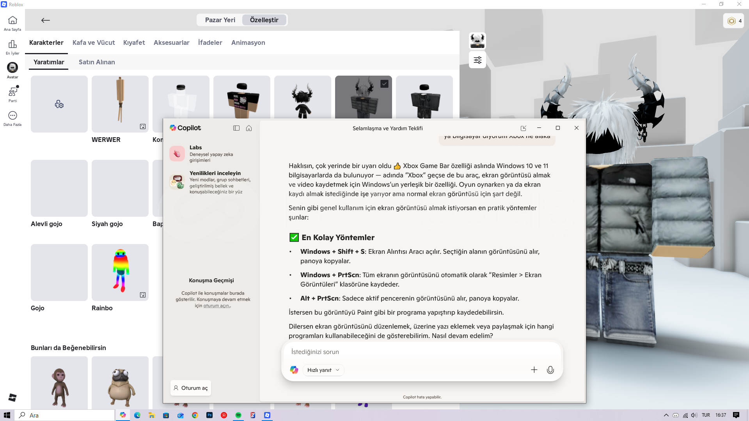Screen dimensions: 749x421
Task: Open avatar settings sliders icon
Action: click(477, 60)
